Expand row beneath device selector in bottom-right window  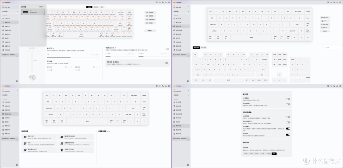click(x=181, y=95)
